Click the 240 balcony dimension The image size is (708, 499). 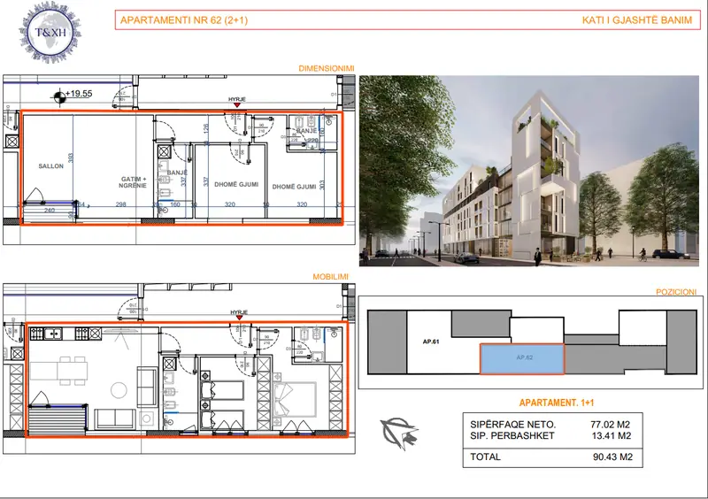click(50, 211)
